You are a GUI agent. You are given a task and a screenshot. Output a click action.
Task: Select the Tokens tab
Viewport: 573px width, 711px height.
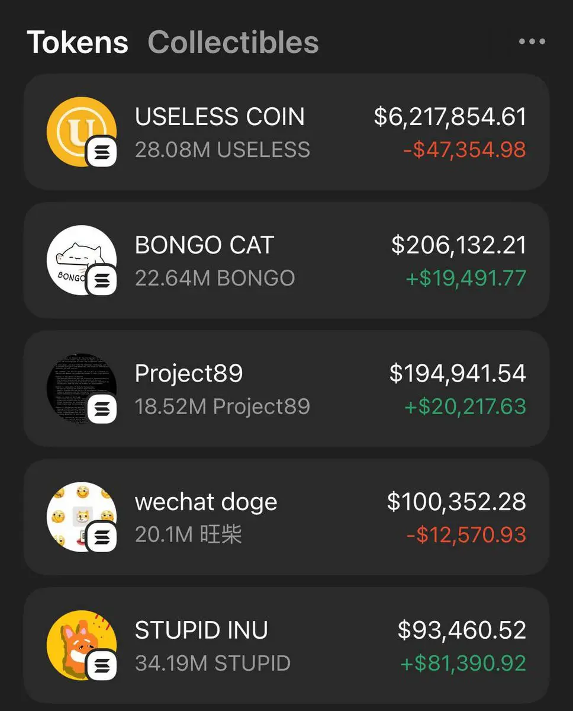click(x=78, y=43)
